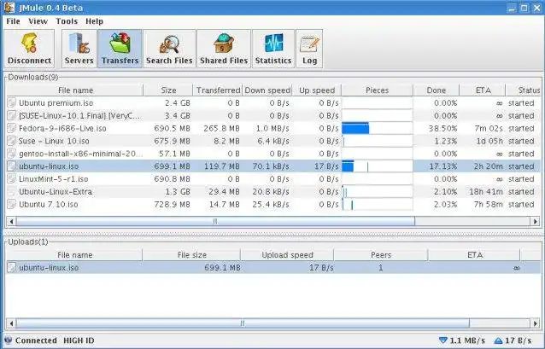Click the 1.0 MB/s down speed value
Screen dimensions: 545x349
[272, 129]
